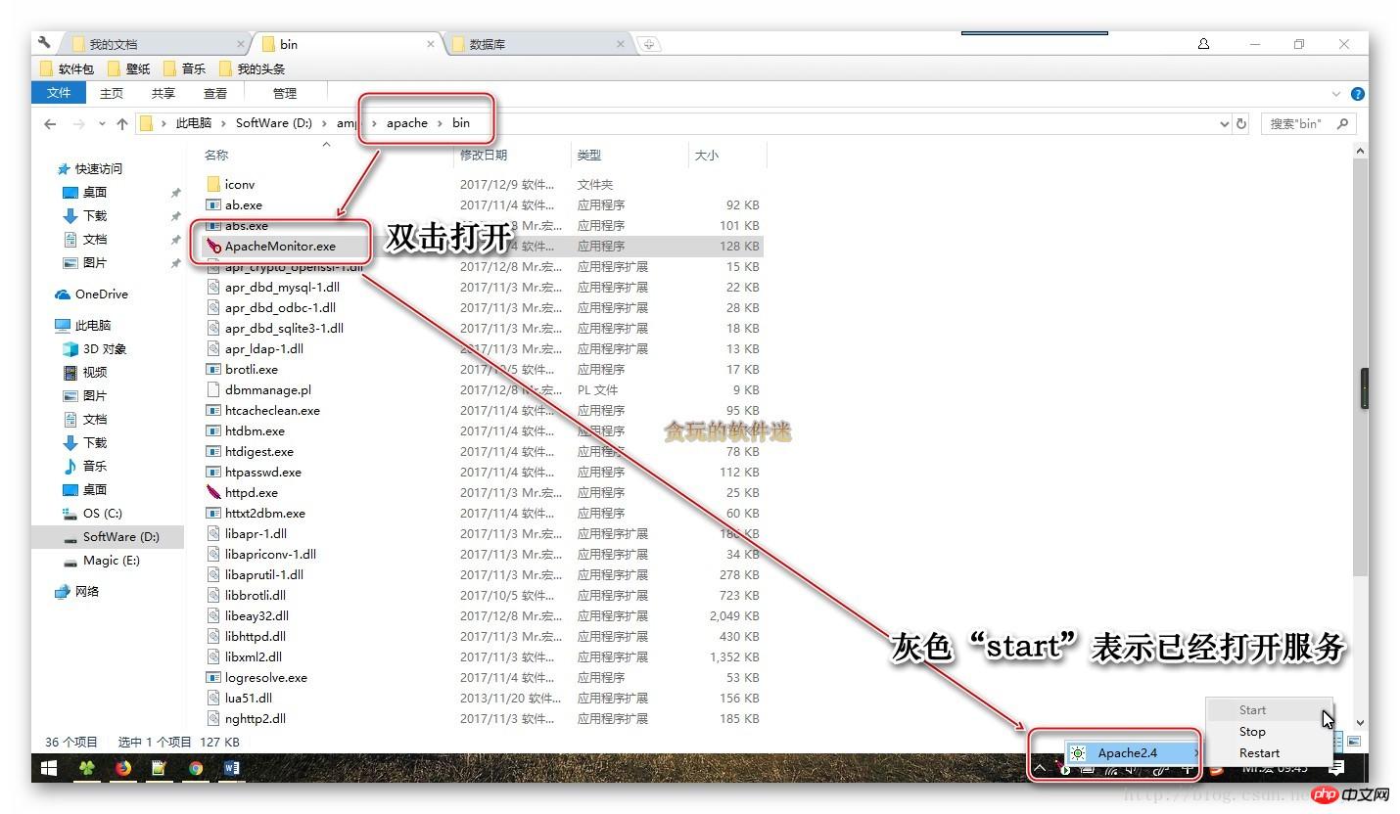Screen dimensions: 1400x814
Task: Select the iconv folder icon
Action: click(x=214, y=184)
